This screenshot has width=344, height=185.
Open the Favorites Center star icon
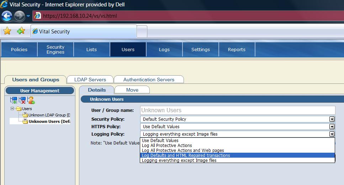pyautogui.click(x=7, y=31)
